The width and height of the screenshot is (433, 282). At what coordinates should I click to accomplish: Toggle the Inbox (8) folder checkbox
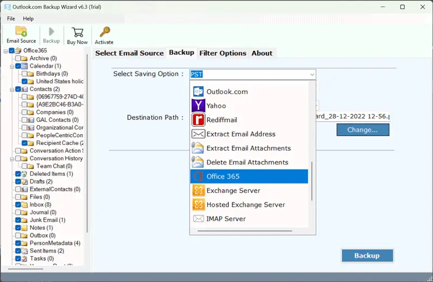click(x=18, y=205)
